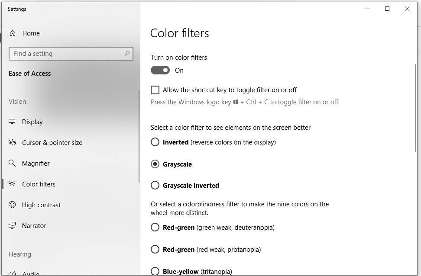Open the Display settings icon in sidebar

coord(13,122)
